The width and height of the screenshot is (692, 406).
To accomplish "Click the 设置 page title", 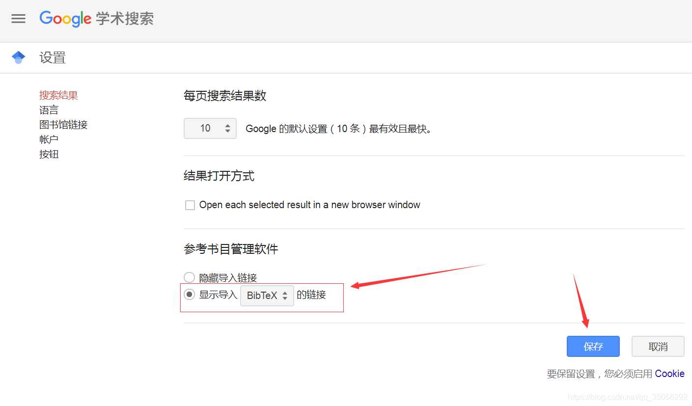I will (x=53, y=58).
